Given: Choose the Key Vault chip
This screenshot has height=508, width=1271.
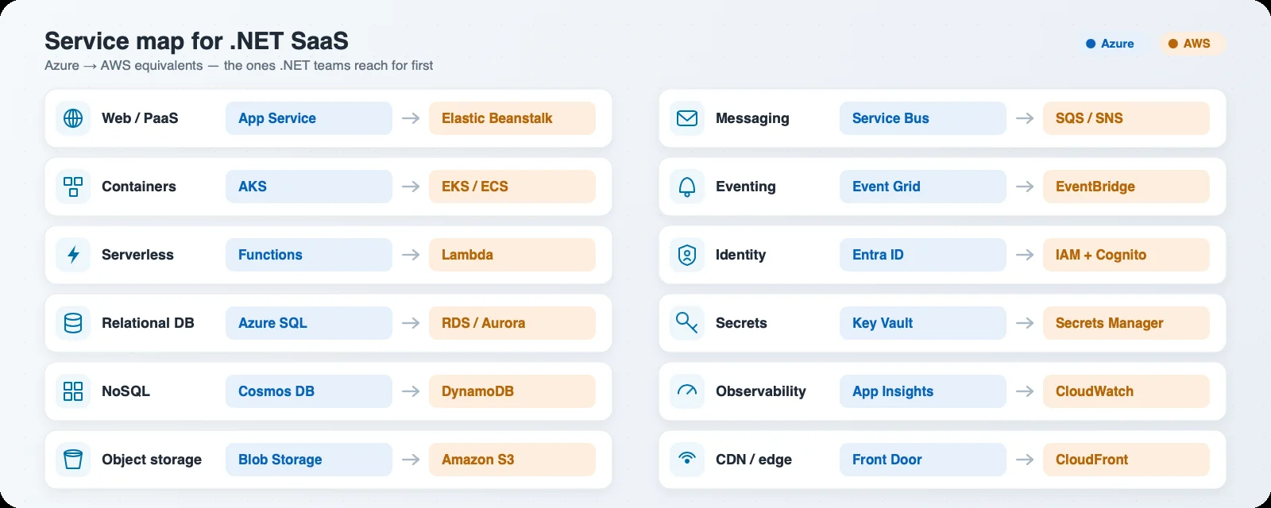Looking at the screenshot, I should click(x=923, y=323).
